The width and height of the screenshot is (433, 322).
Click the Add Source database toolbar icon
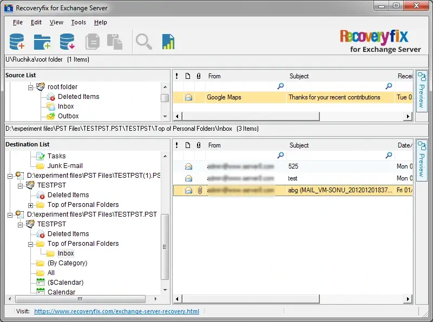click(x=17, y=42)
